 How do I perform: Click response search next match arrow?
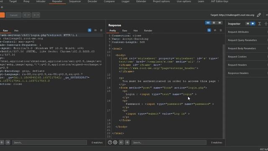click(127, 142)
